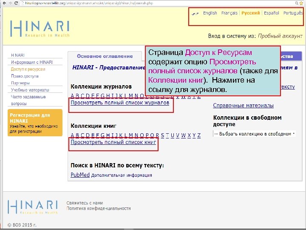The height and width of the screenshot is (230, 306).
Task: Click Регистрация для HINARI orange box
Action: [35, 123]
